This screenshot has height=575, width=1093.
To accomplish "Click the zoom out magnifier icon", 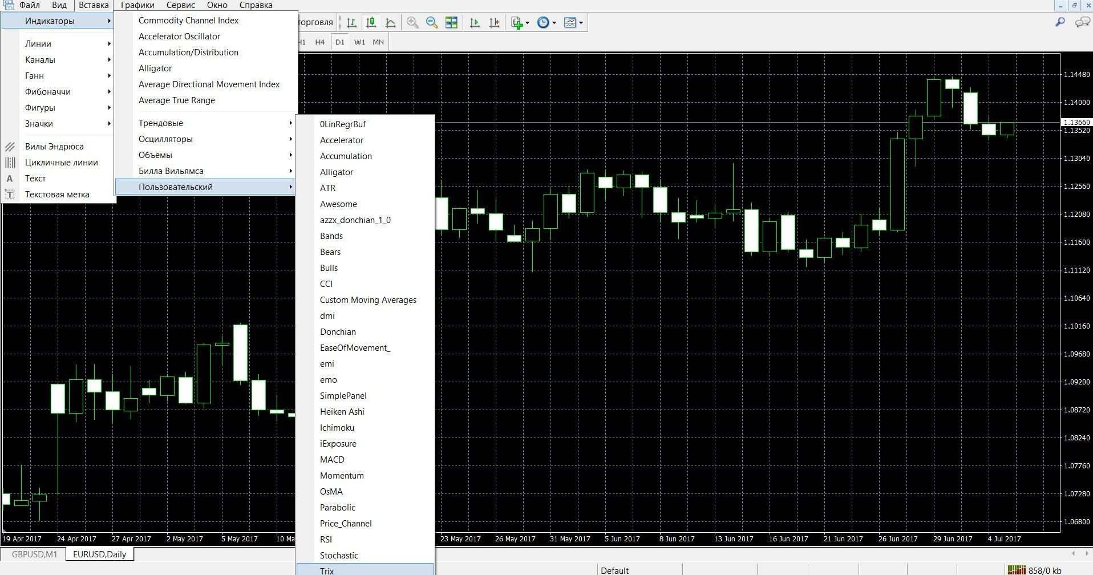I will 432,23.
